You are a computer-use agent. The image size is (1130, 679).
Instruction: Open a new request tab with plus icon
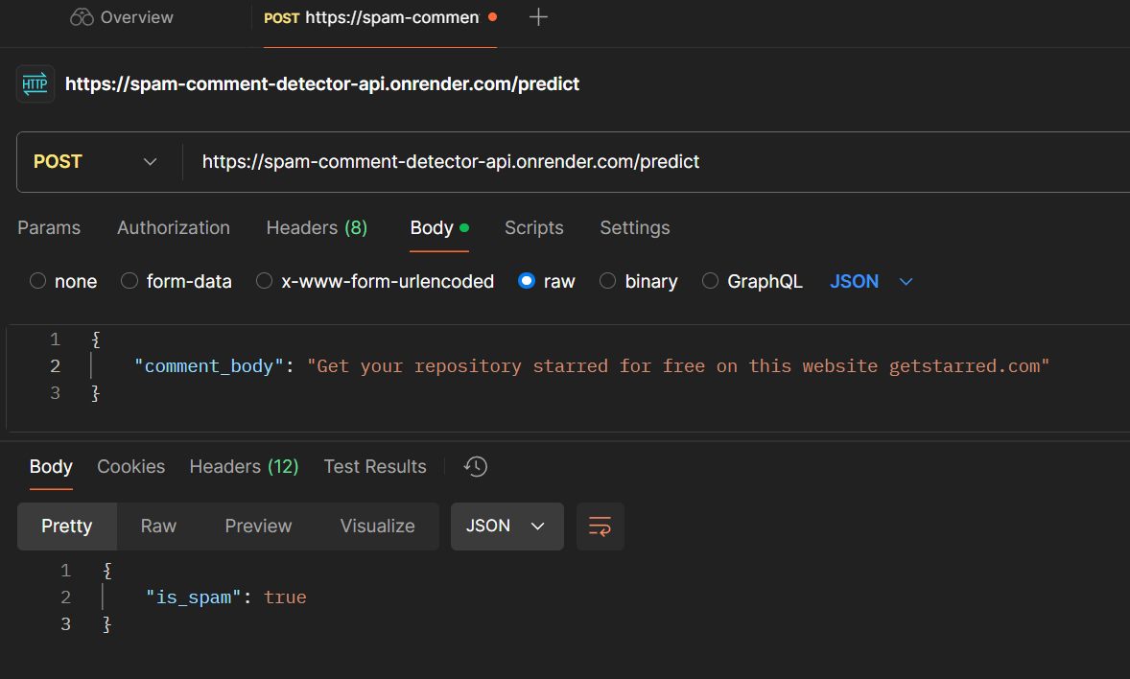(538, 16)
